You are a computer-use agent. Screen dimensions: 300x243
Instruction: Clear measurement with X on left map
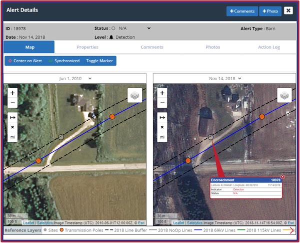pos(13,127)
